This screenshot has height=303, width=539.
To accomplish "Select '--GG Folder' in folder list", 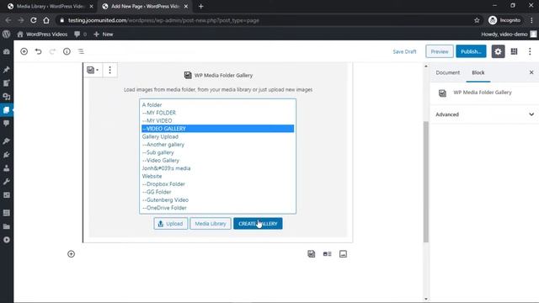I will point(217,192).
